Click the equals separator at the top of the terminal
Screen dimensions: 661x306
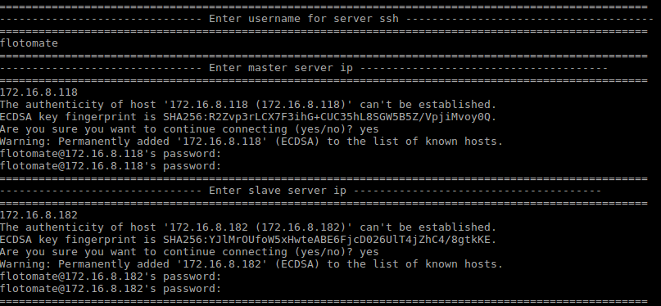pos(324,7)
